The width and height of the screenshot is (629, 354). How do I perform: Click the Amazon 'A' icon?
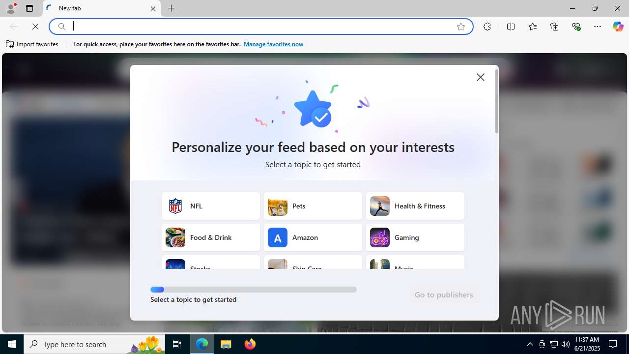278,237
